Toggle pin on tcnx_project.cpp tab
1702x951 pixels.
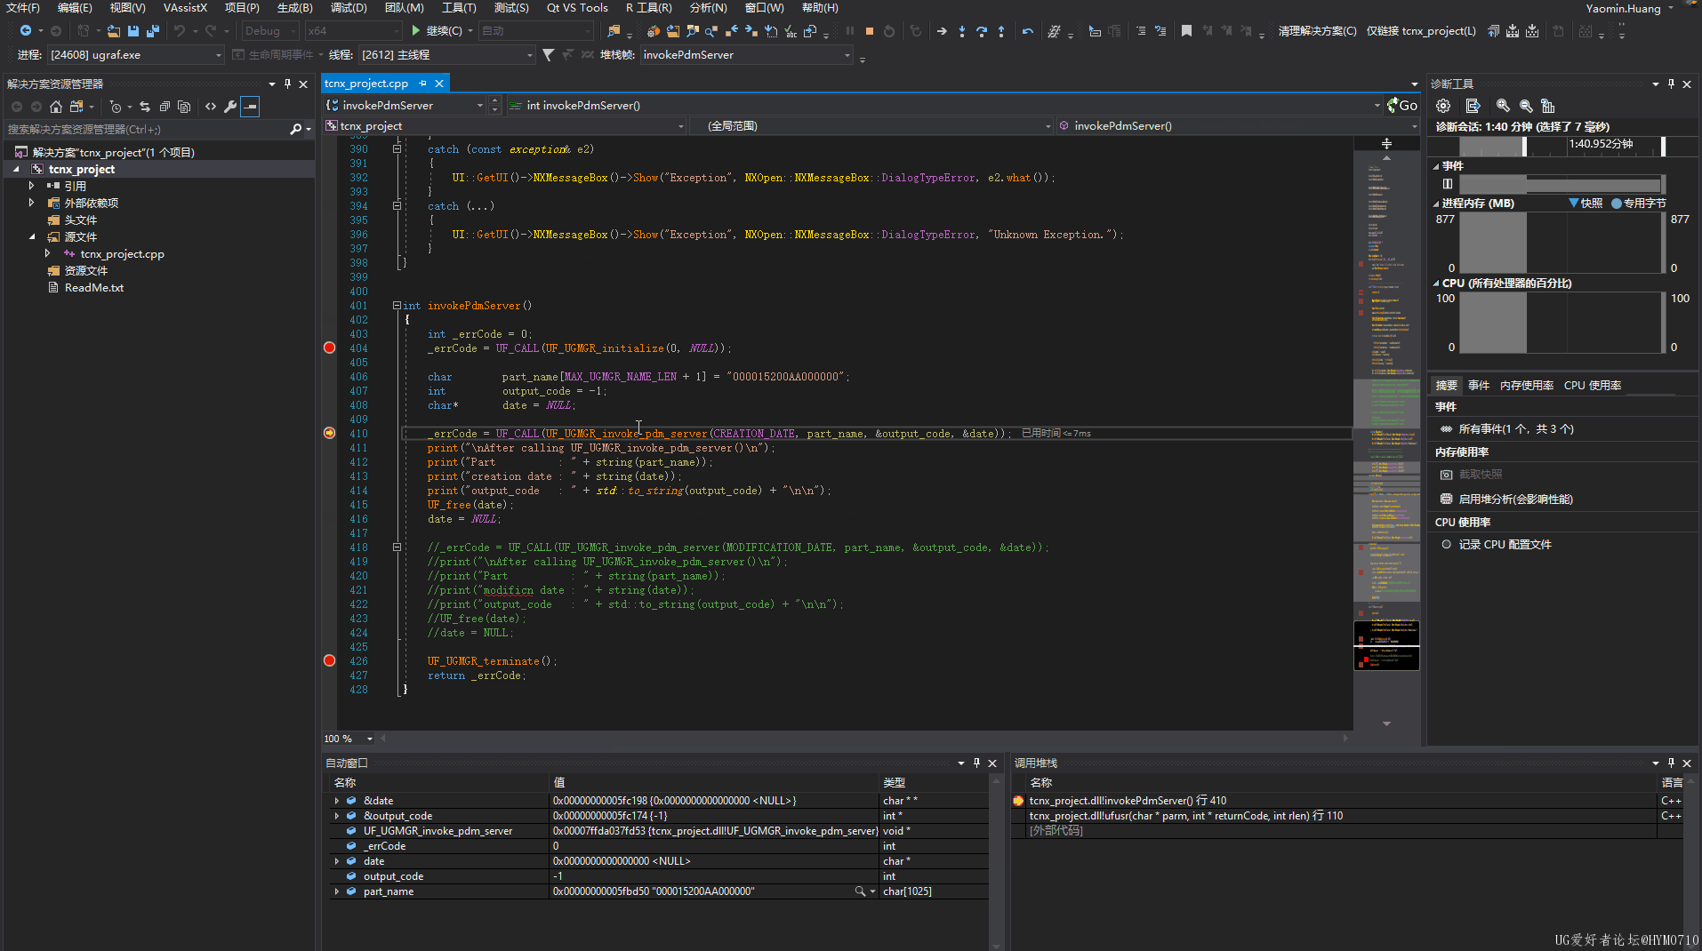click(423, 83)
